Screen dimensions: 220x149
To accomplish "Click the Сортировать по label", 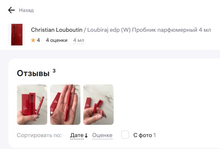I will tap(39, 135).
